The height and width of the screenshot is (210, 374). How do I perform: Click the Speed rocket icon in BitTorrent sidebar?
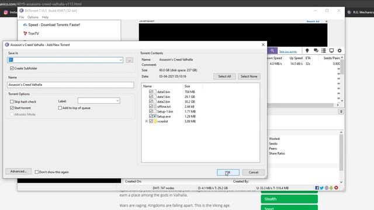25,24
